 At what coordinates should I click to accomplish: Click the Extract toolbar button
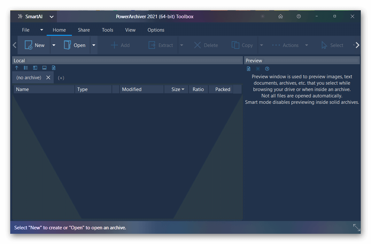(161, 45)
